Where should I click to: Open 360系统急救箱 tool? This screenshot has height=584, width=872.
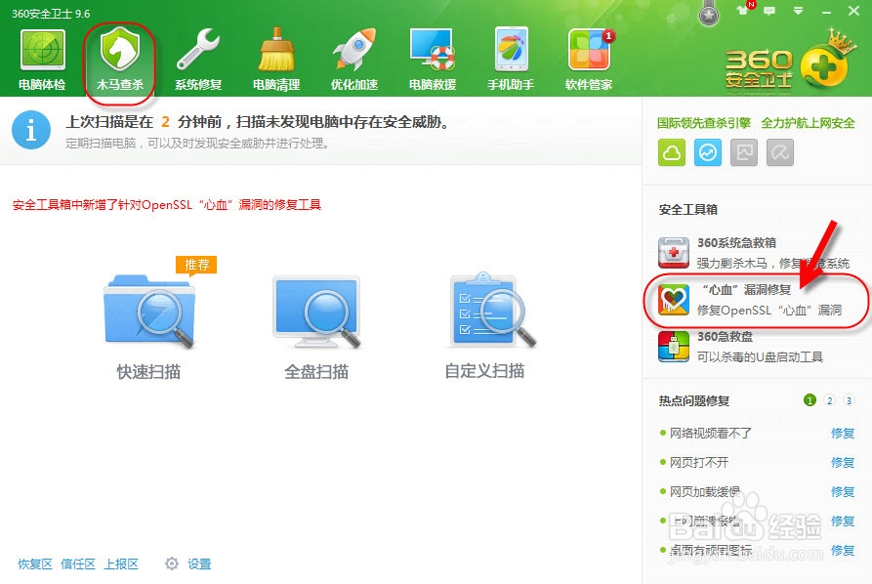[x=754, y=253]
